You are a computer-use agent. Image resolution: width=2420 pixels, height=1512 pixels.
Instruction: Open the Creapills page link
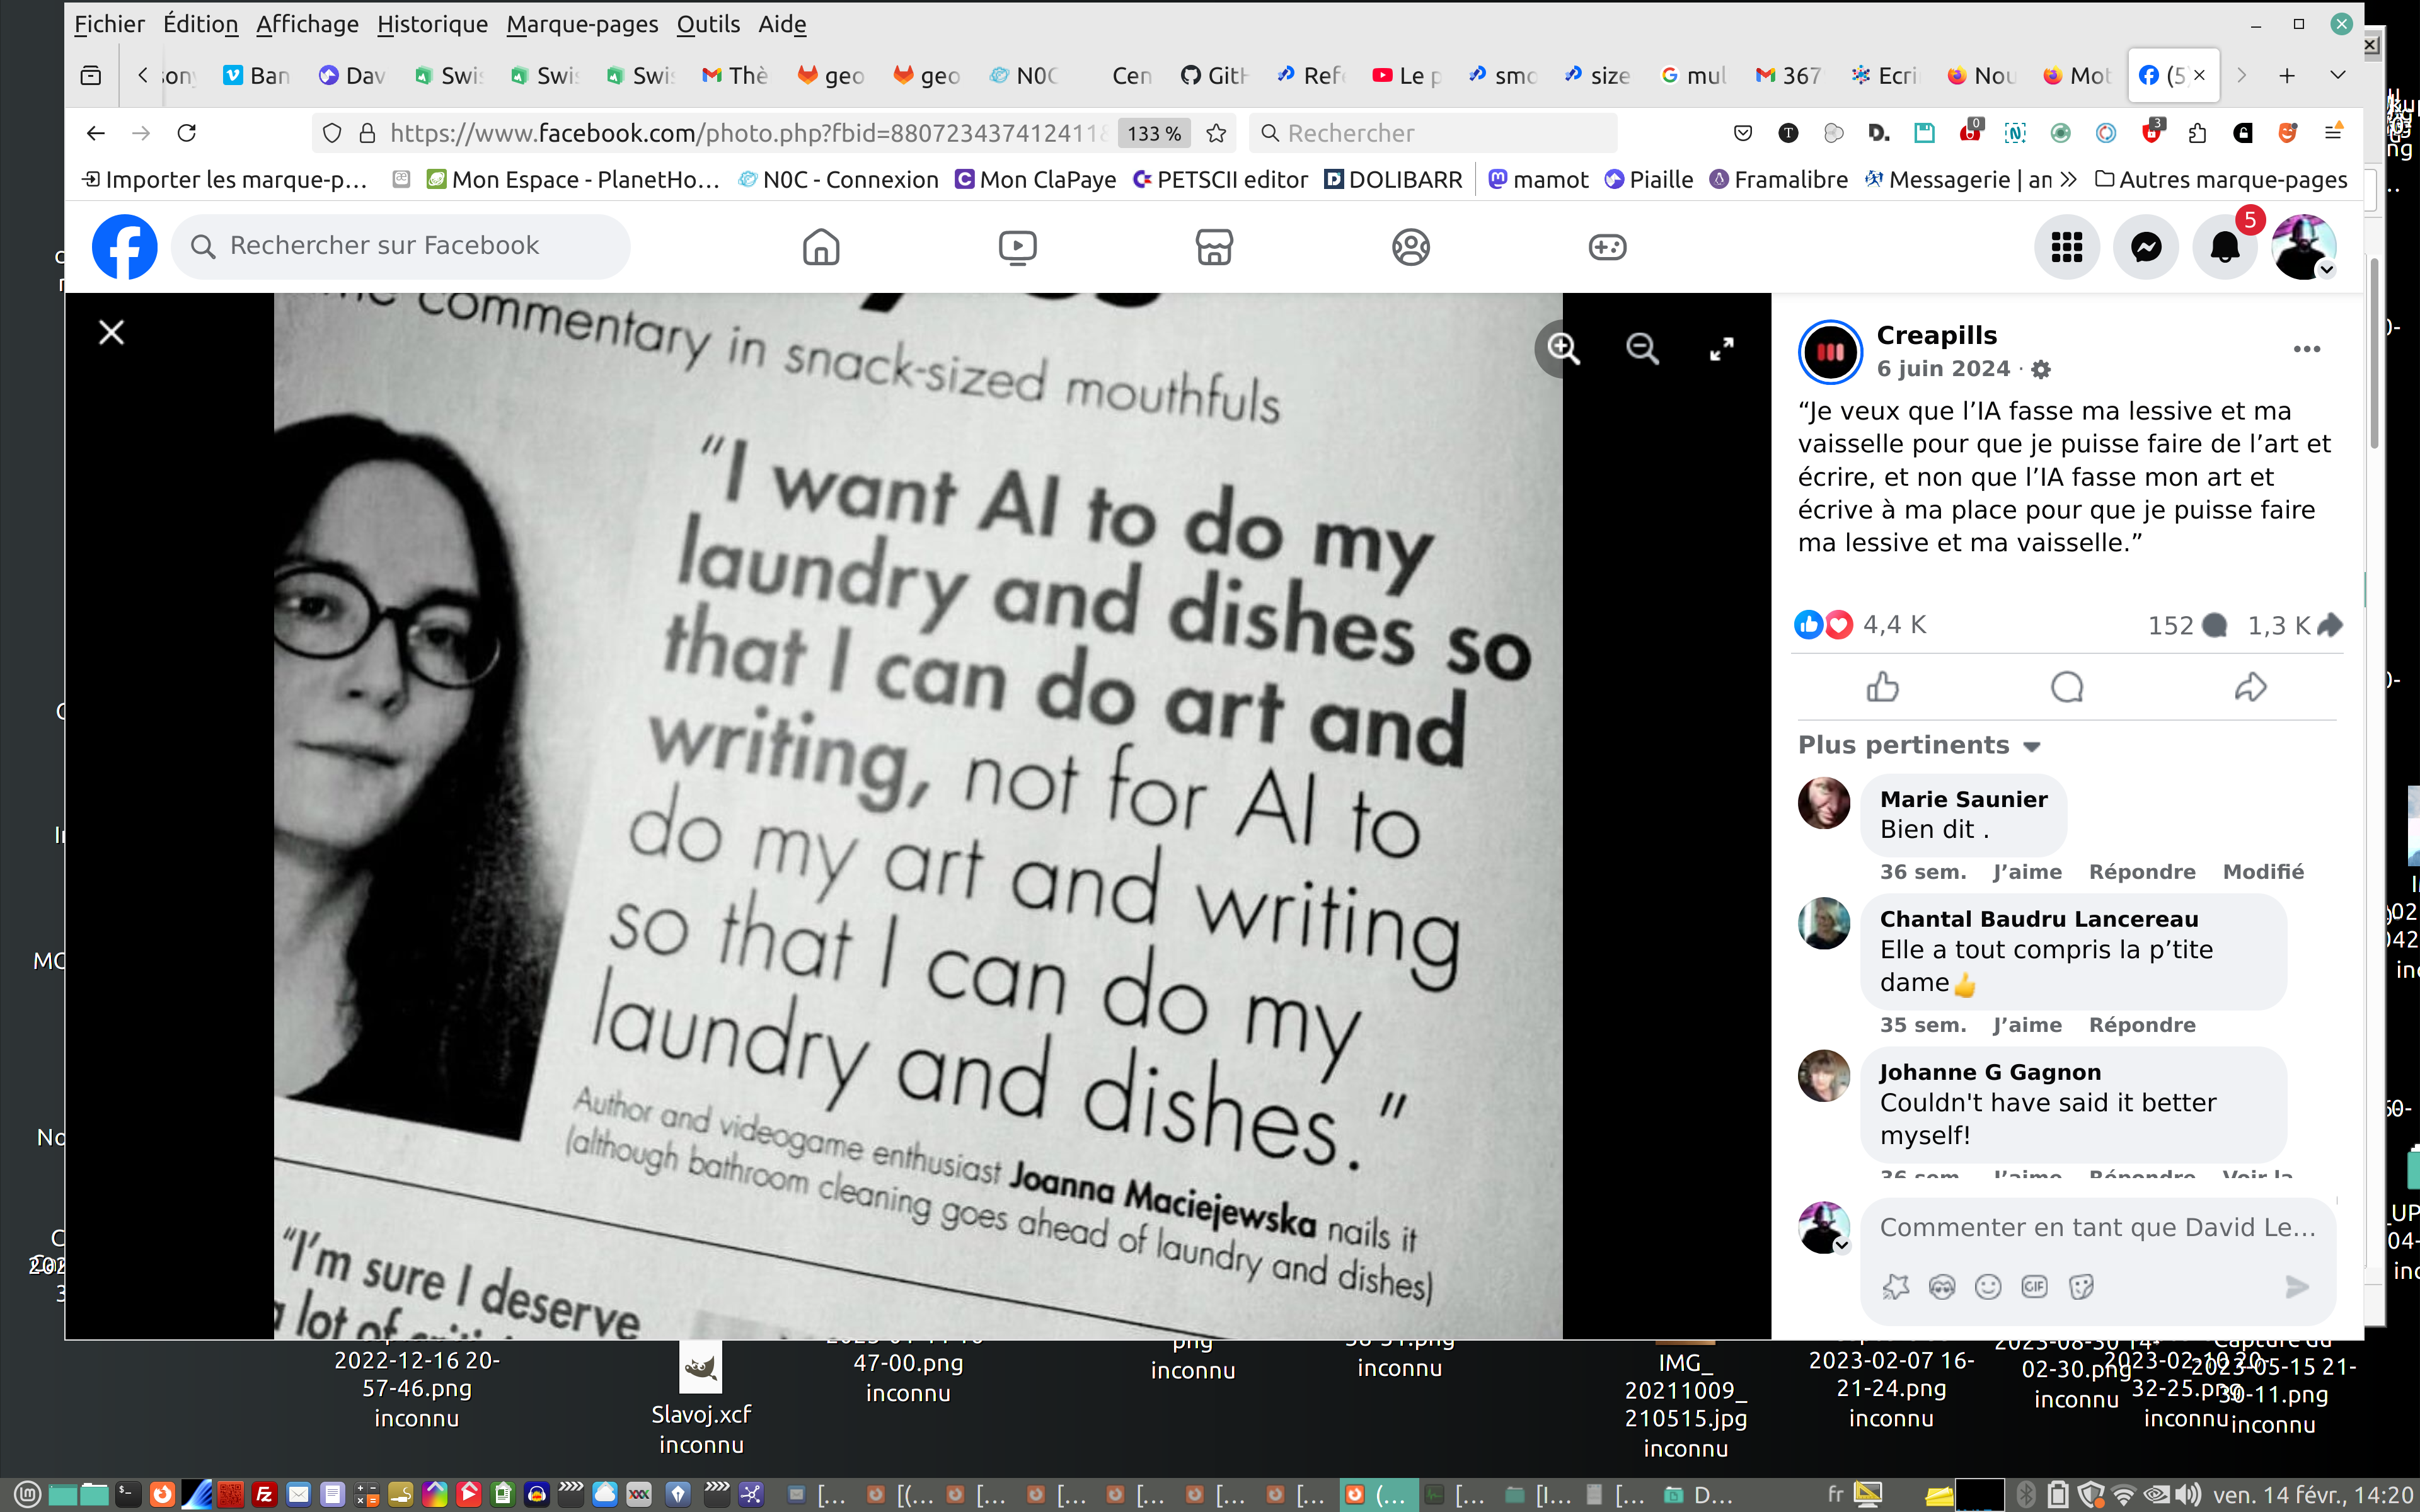click(x=1936, y=335)
